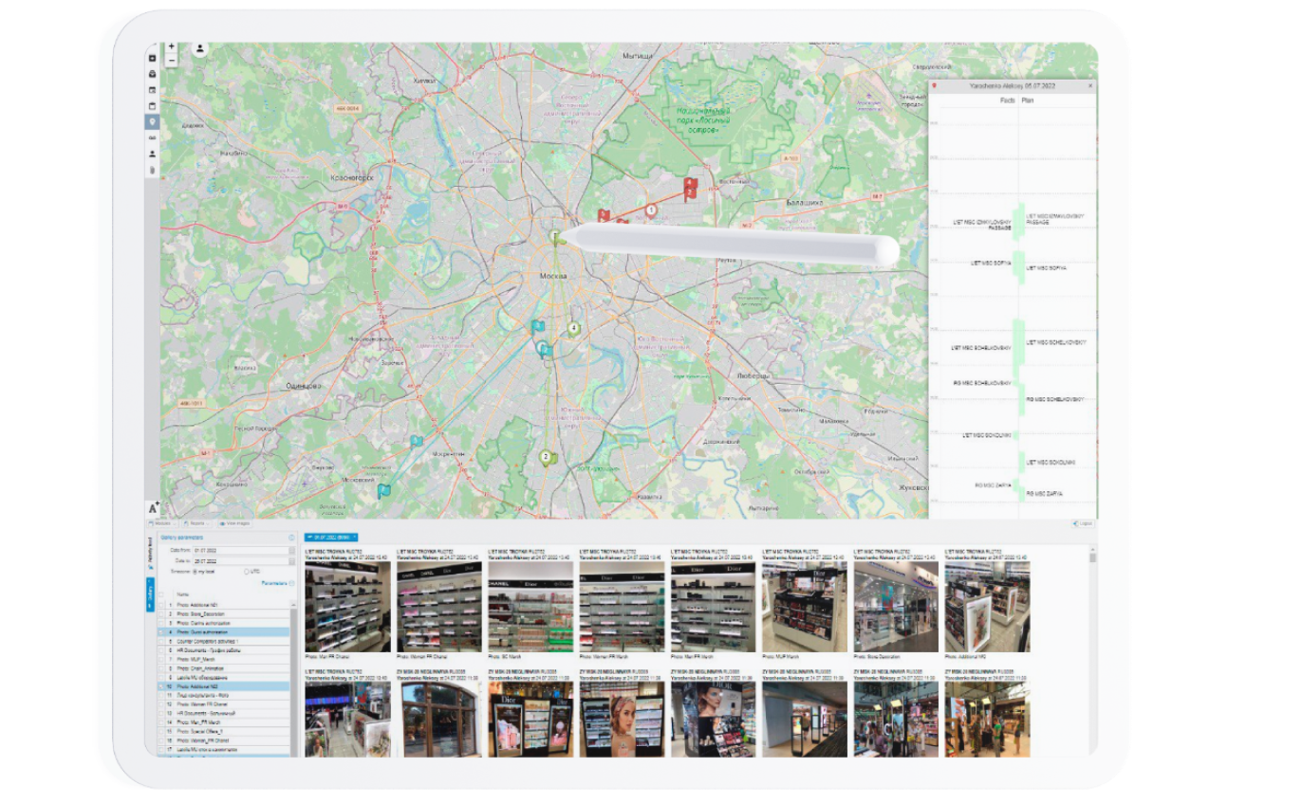Click the person icon in left sidebar
Image resolution: width=1302 pixels, height=803 pixels.
pyautogui.click(x=152, y=154)
